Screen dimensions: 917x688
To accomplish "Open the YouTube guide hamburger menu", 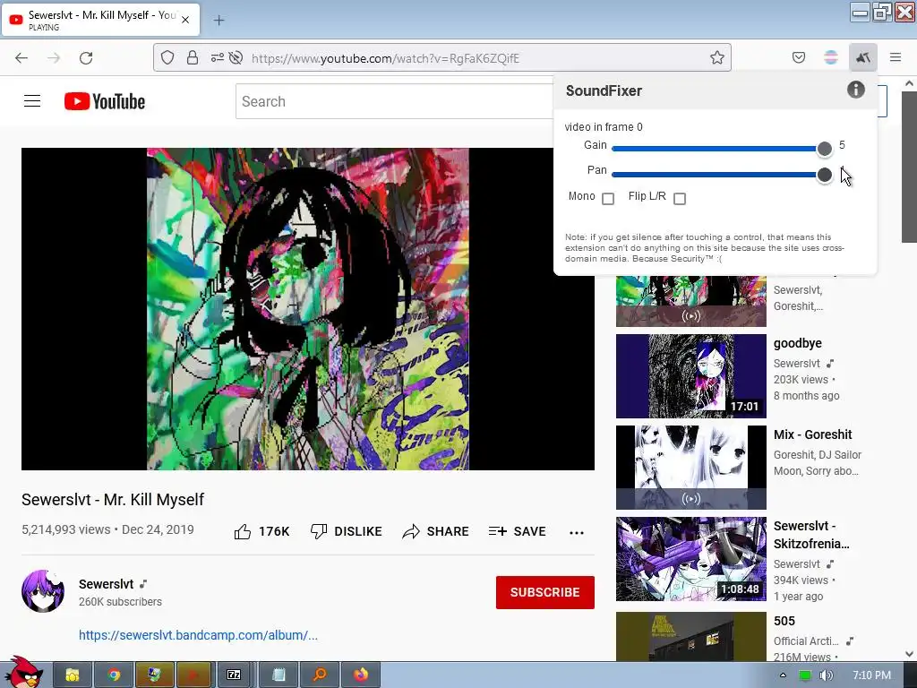I will pyautogui.click(x=32, y=101).
